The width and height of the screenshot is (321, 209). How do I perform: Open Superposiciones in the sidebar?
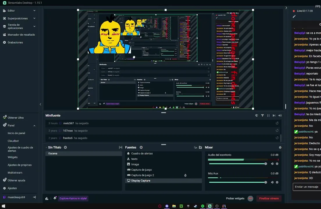point(18,18)
